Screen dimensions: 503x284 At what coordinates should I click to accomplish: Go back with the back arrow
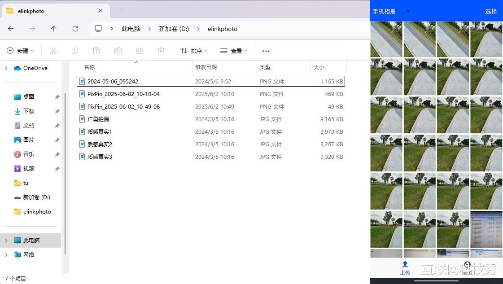click(11, 29)
